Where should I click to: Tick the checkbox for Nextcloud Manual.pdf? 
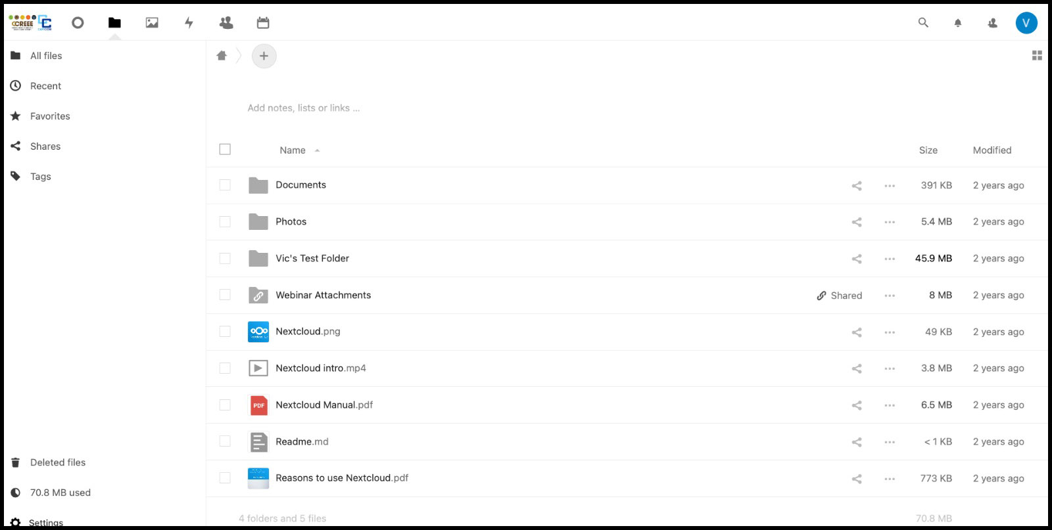pyautogui.click(x=225, y=405)
